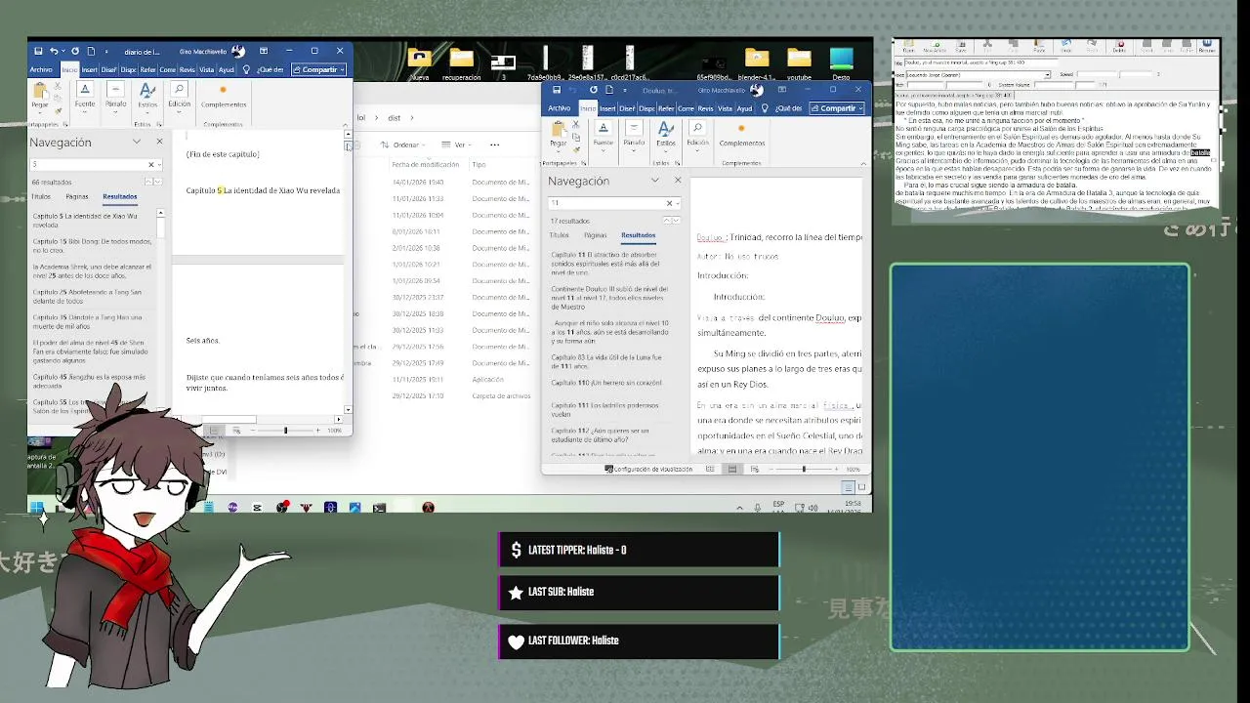The image size is (1250, 703).
Task: Redo action in left Word window
Action: click(x=73, y=51)
